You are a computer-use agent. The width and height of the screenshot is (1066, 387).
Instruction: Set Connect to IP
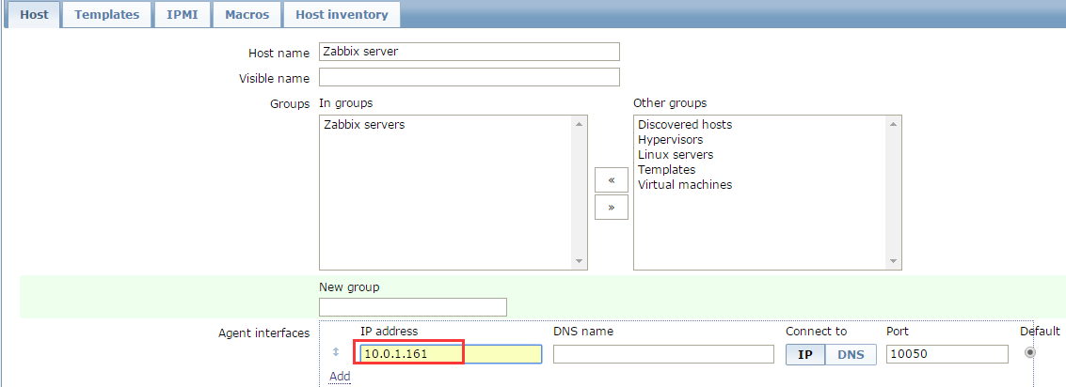click(x=805, y=354)
